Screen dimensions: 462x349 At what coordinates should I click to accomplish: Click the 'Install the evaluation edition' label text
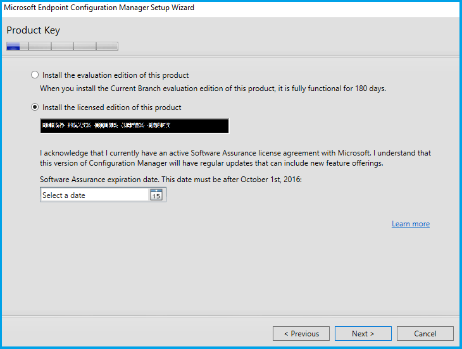point(115,75)
